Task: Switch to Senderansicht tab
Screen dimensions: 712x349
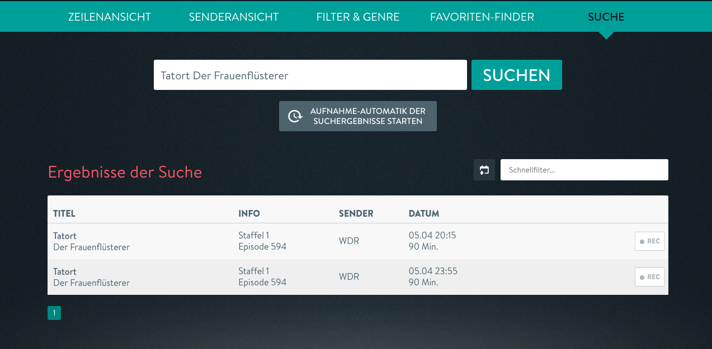Action: tap(234, 17)
